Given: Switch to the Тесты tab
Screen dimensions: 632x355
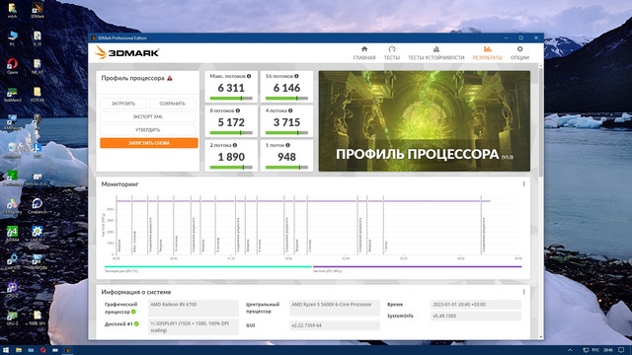Looking at the screenshot, I should (x=392, y=53).
